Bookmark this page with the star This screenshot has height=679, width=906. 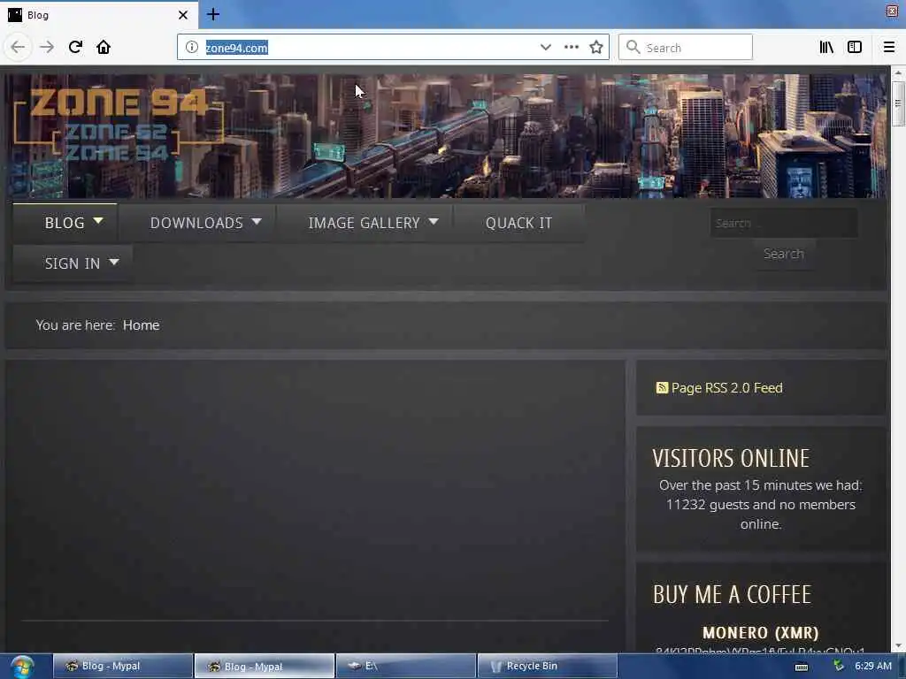596,48
